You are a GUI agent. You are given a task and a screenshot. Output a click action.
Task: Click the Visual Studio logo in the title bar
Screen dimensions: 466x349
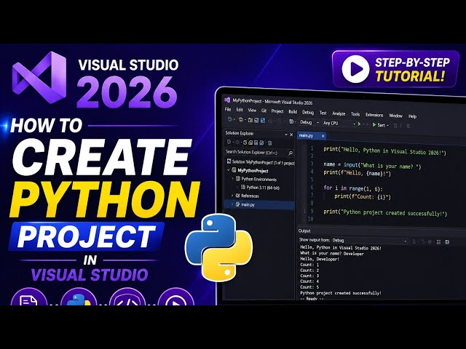(227, 100)
